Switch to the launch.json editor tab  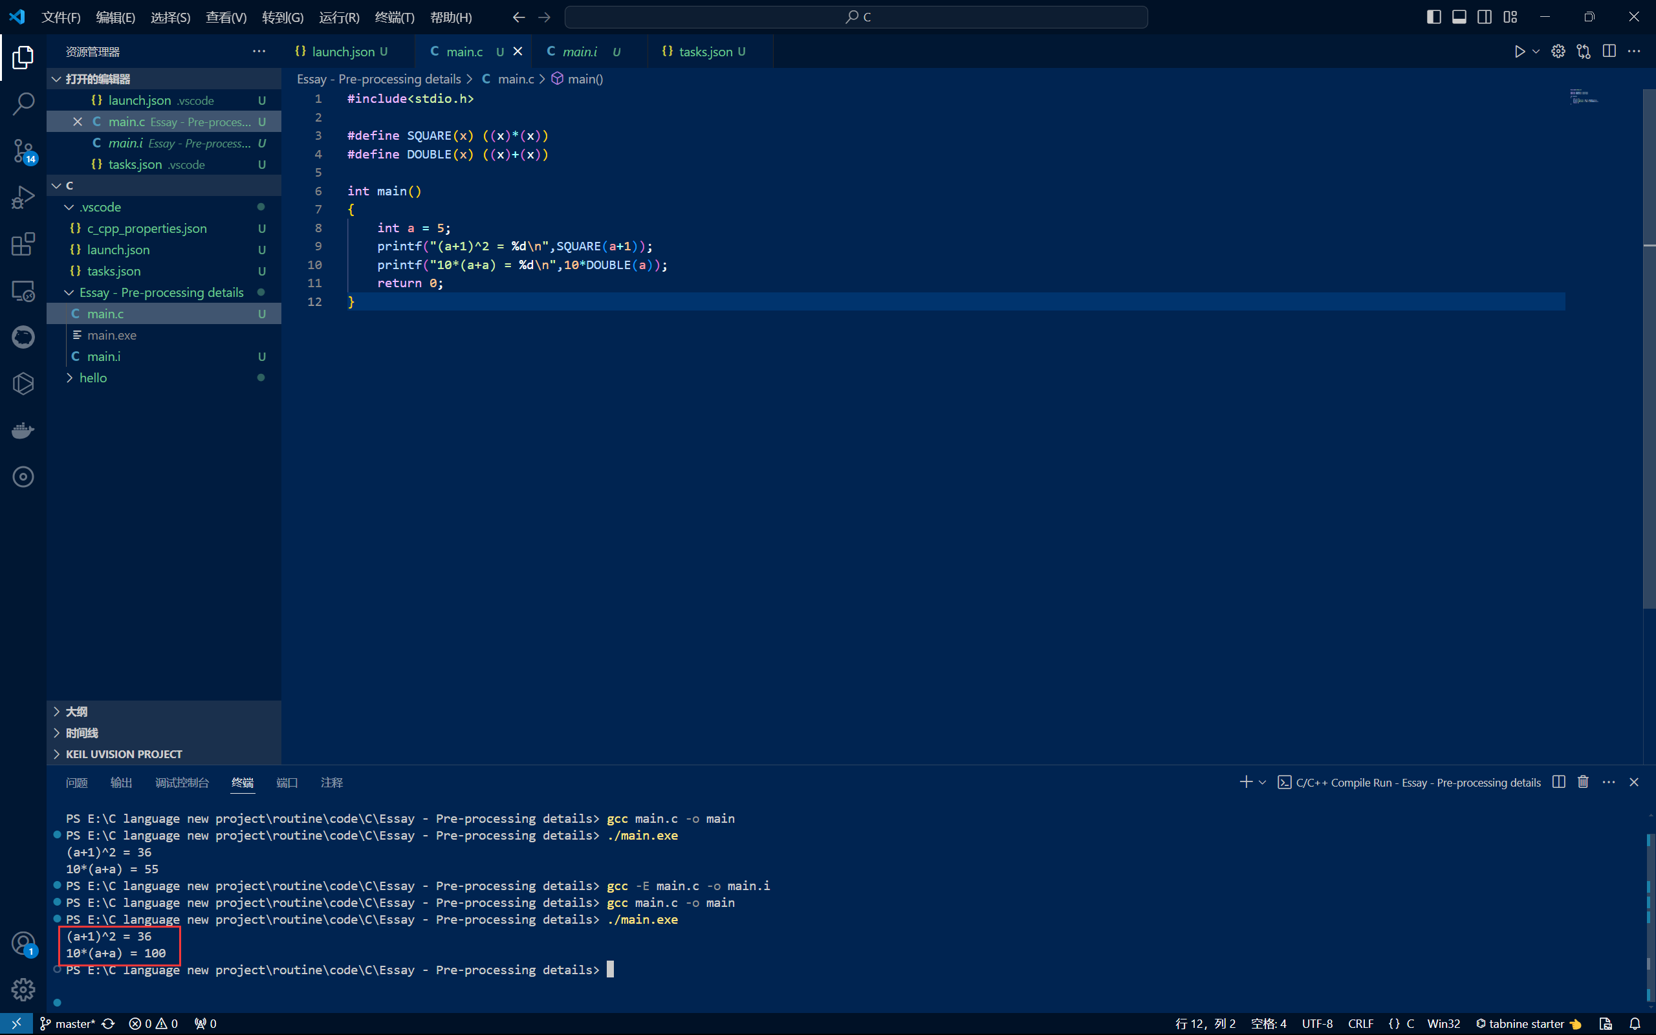point(346,51)
